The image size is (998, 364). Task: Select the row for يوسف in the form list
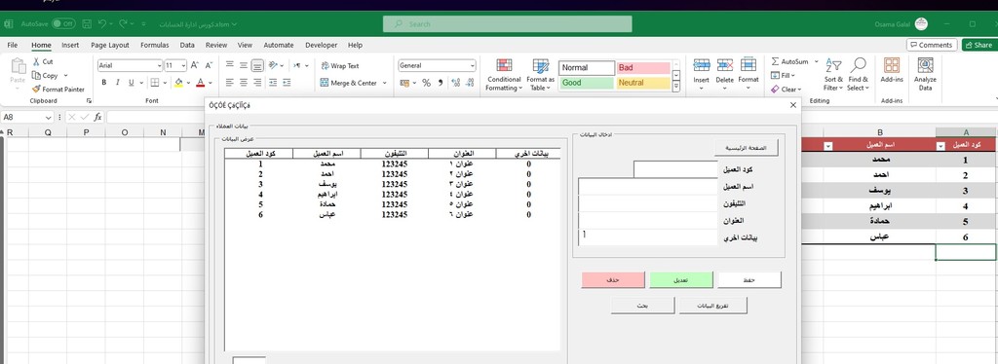(x=392, y=184)
